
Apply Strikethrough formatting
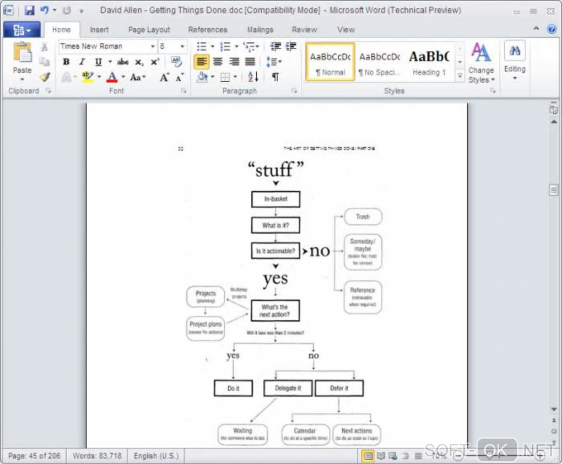[x=122, y=62]
